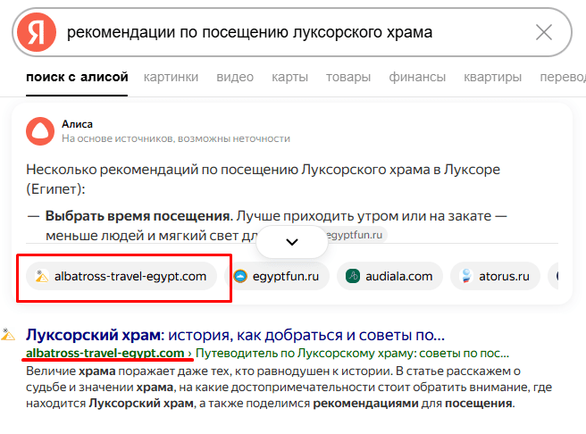The width and height of the screenshot is (586, 434).
Task: Open the финансы tab
Action: (x=417, y=77)
